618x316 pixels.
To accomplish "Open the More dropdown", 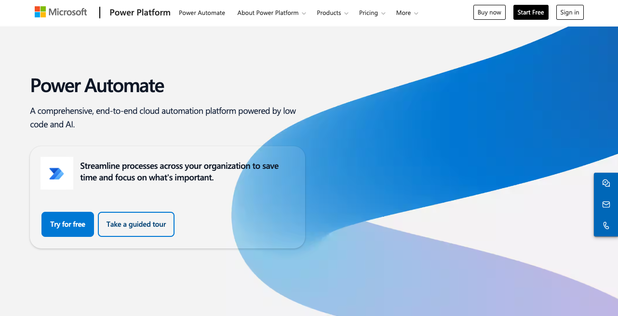I will pyautogui.click(x=407, y=13).
